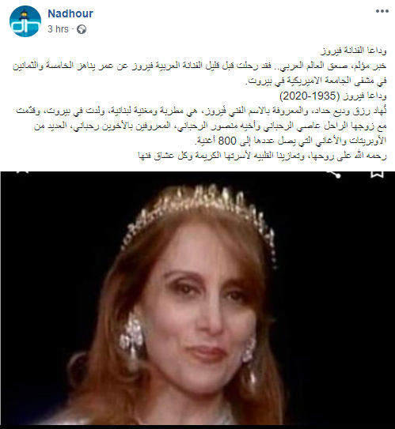Open the Nadhour page name link
Image resolution: width=395 pixels, height=429 pixels.
click(70, 13)
